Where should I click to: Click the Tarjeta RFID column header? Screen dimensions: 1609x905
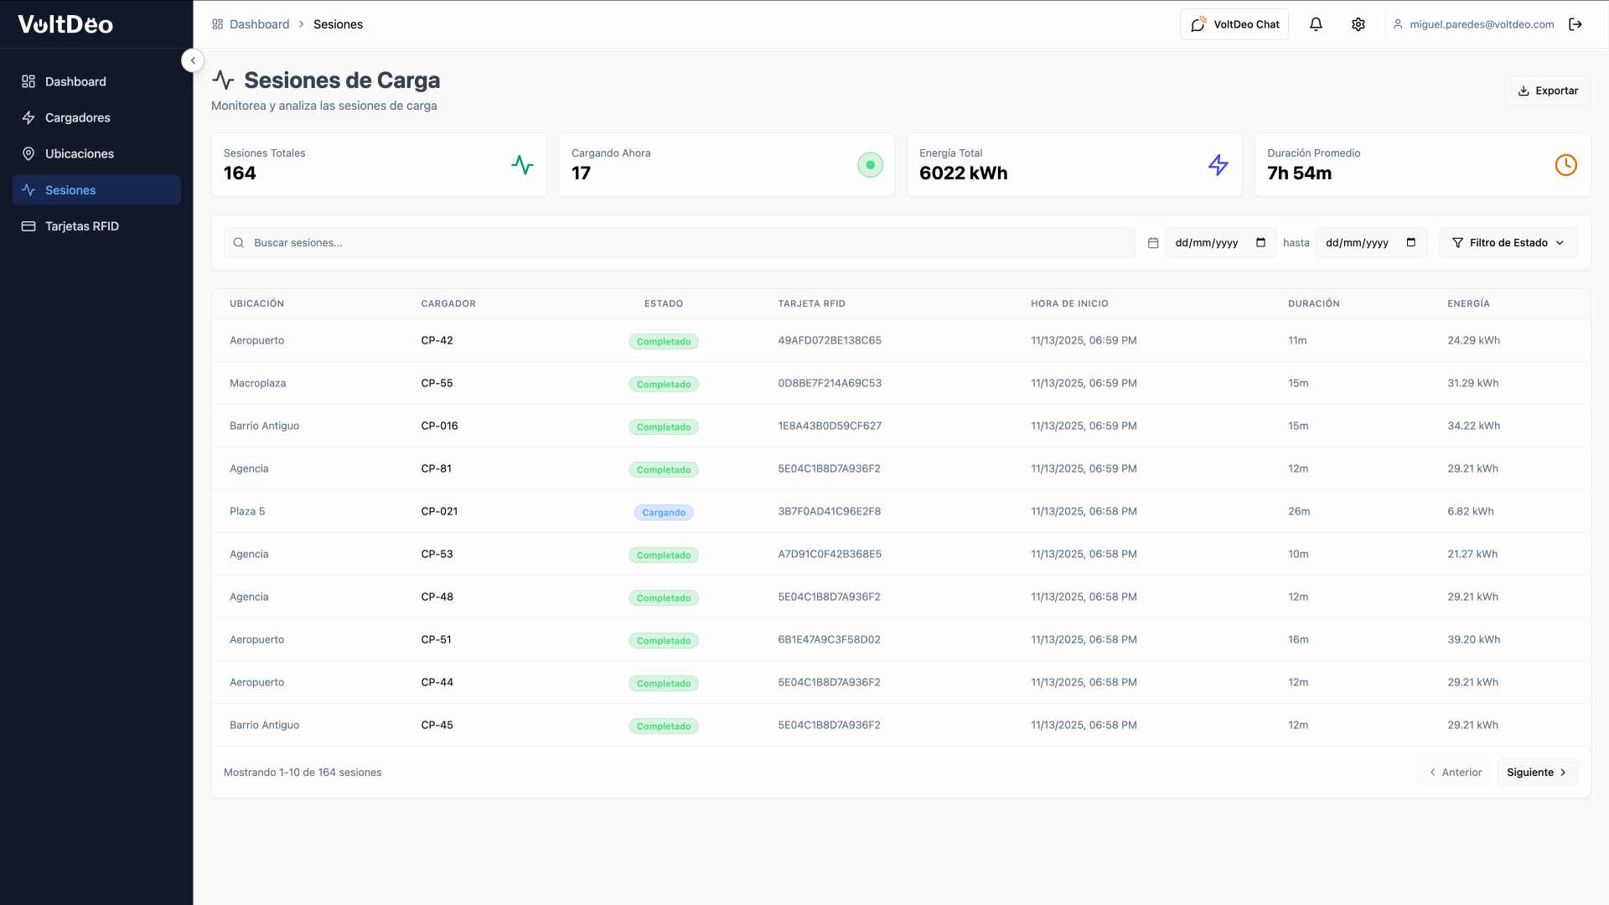point(811,303)
